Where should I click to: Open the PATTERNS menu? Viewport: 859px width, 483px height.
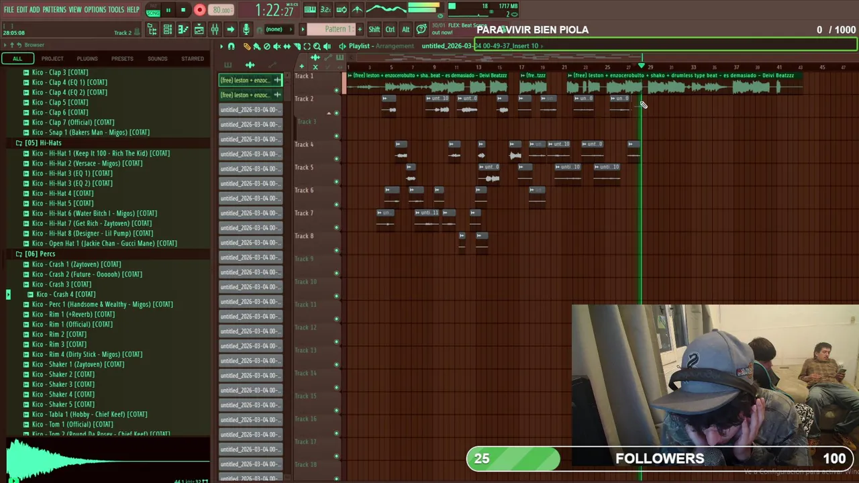54,9
